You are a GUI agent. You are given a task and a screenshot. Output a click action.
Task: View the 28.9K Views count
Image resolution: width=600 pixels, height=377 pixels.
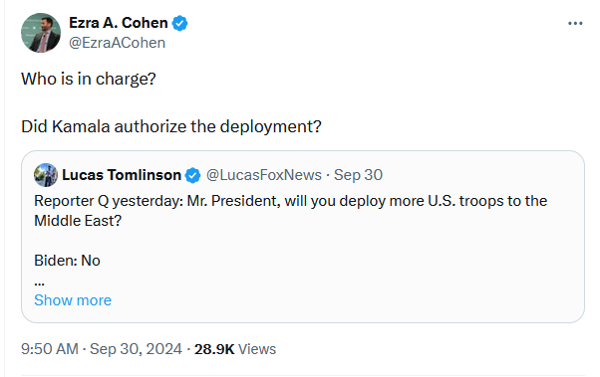tap(235, 349)
